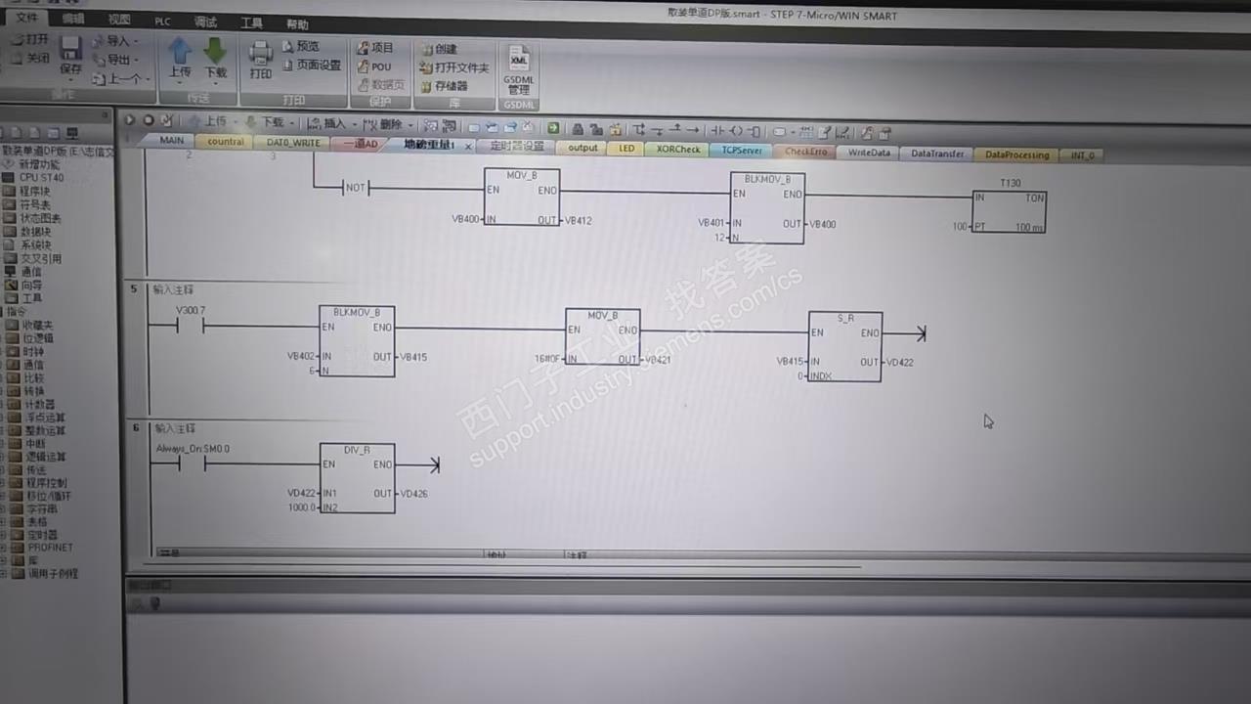Switch to the DAT0_WRITE tab
This screenshot has width=1251, height=704.
coord(293,143)
